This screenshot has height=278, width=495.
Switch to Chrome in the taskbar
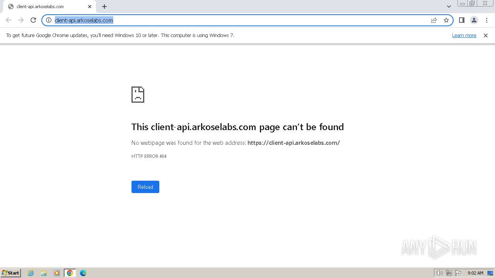pos(70,273)
